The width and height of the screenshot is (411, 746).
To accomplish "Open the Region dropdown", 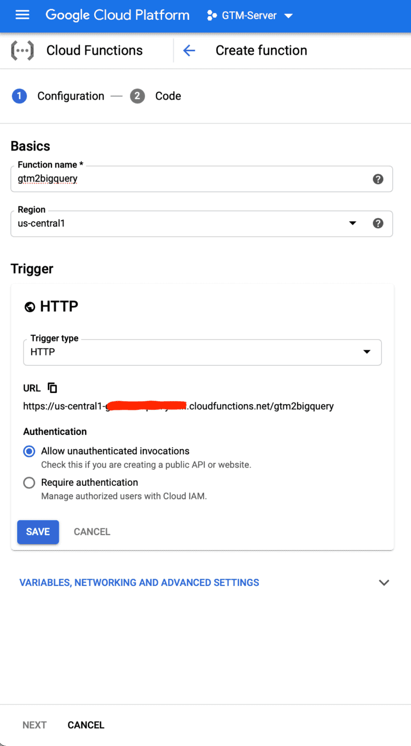I will pyautogui.click(x=353, y=223).
